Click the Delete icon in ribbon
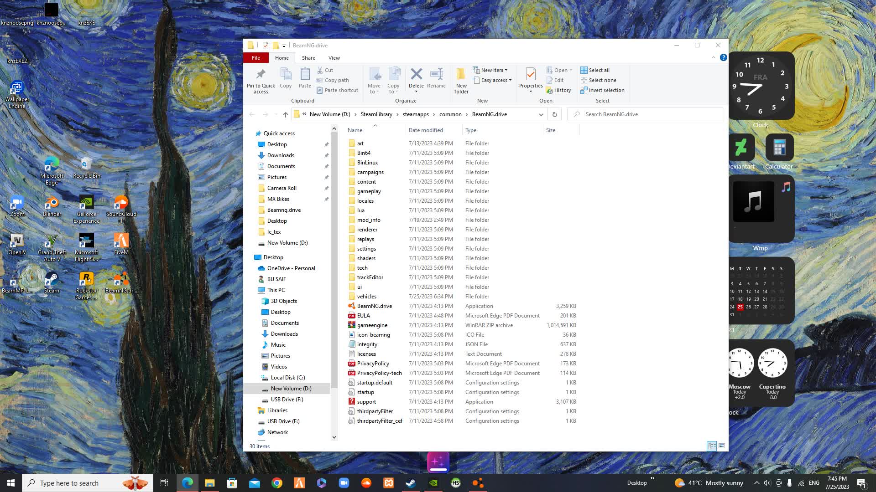 pos(416,74)
